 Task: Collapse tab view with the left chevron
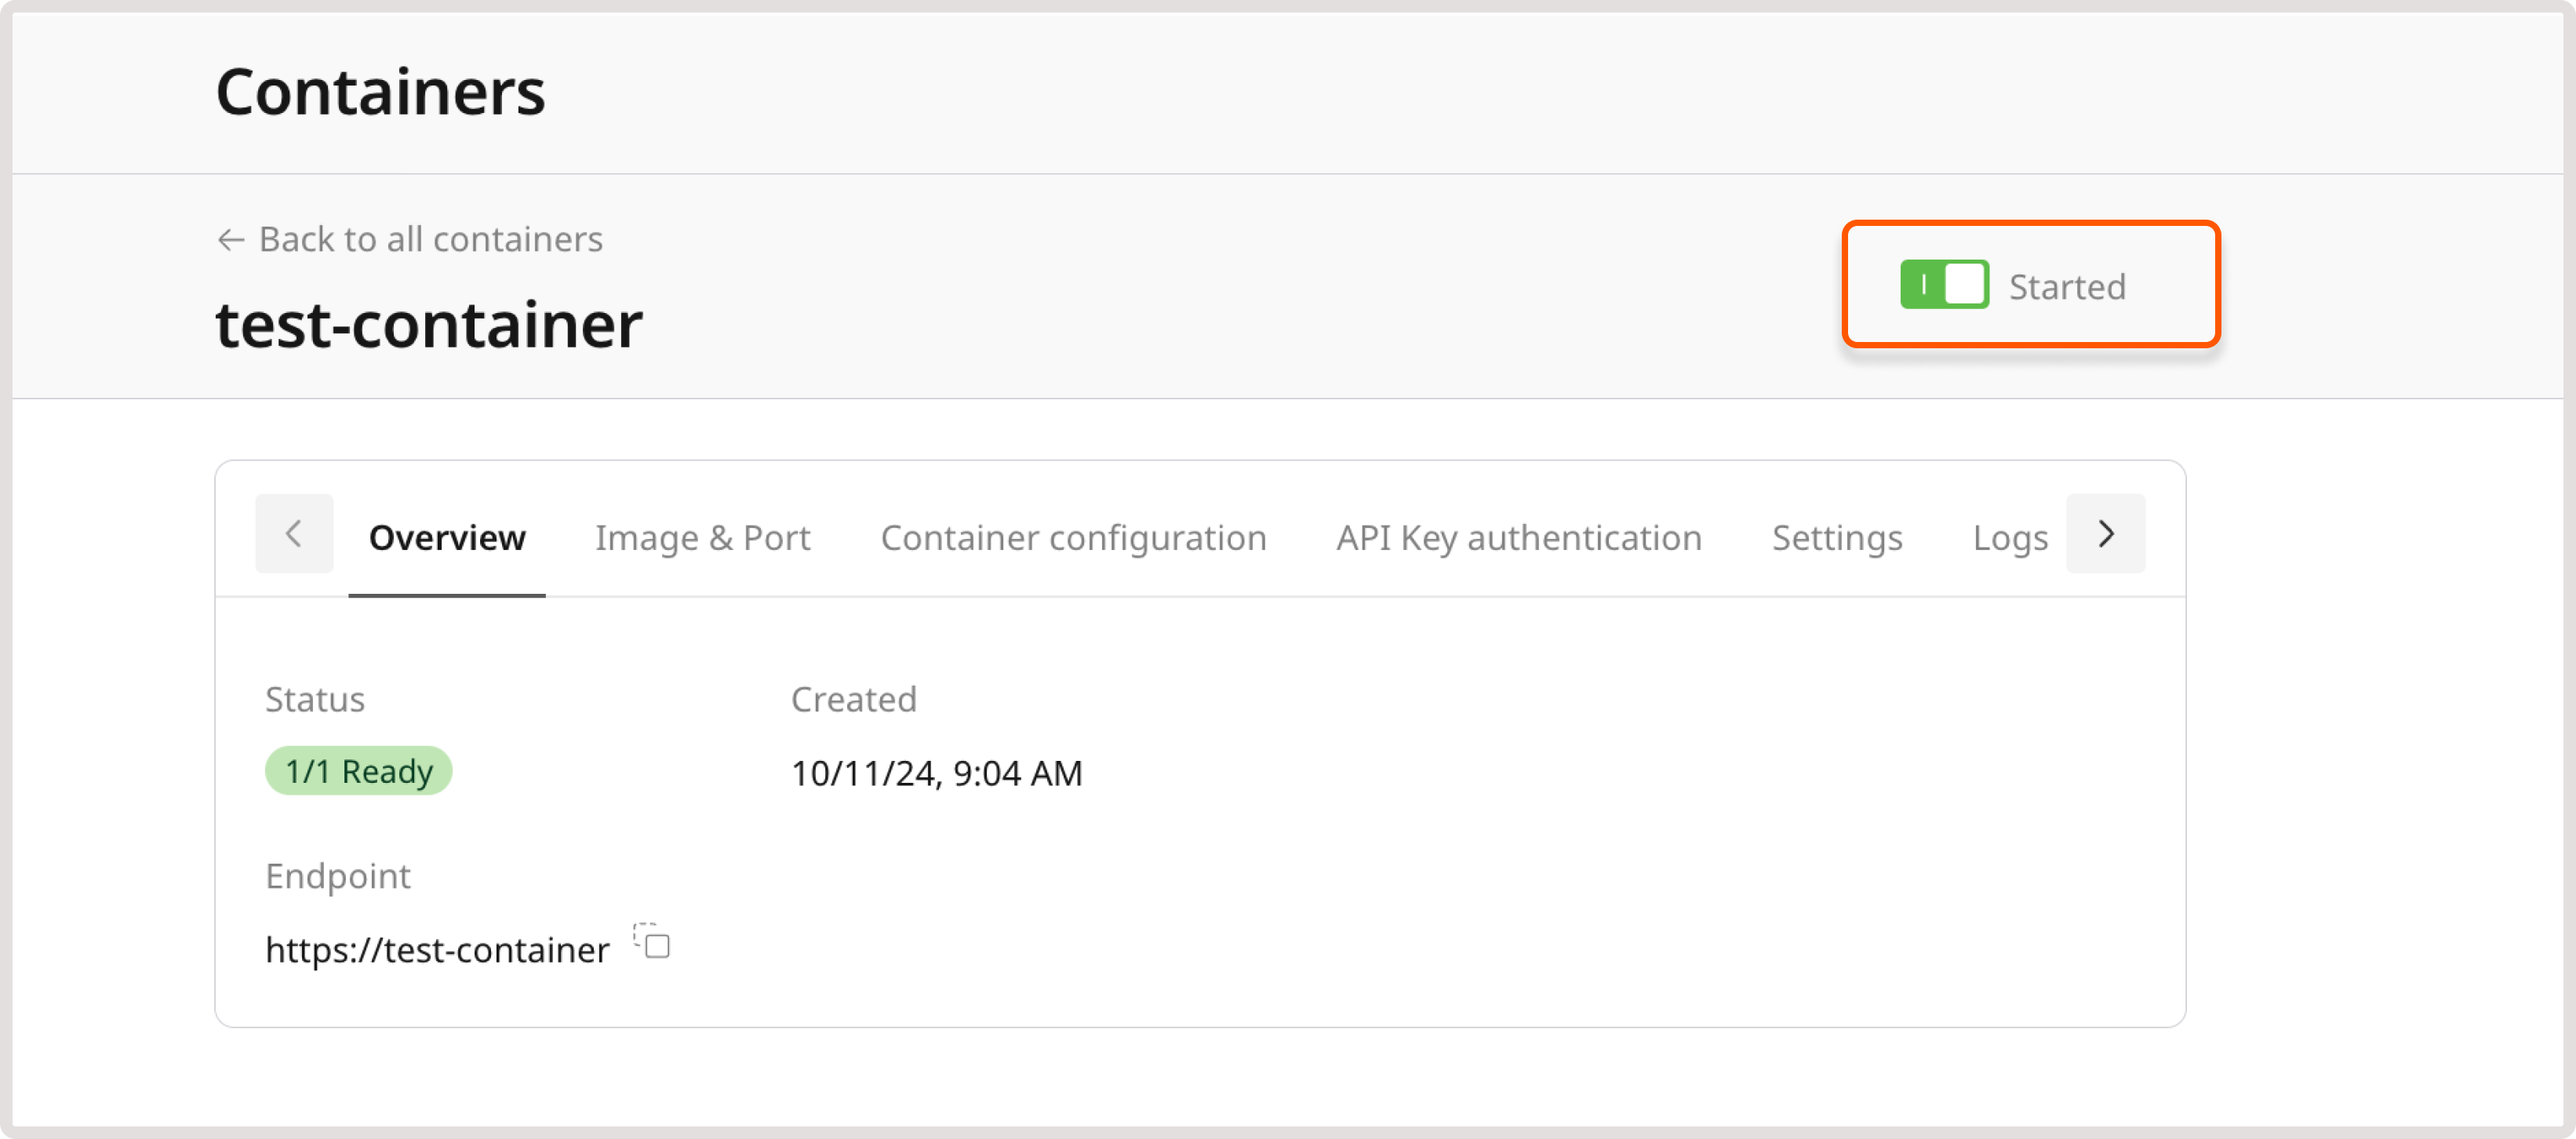(293, 534)
